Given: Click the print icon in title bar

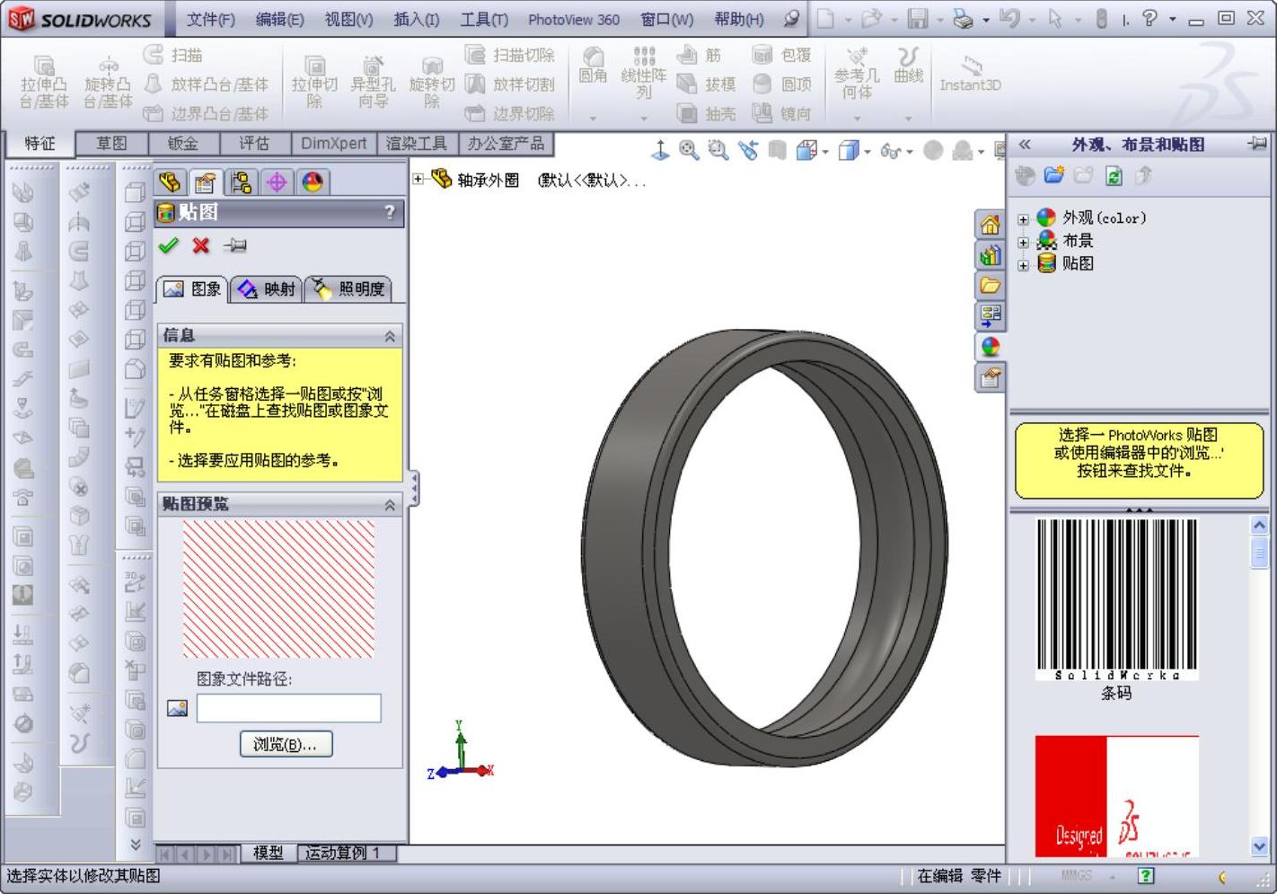Looking at the screenshot, I should click(963, 19).
